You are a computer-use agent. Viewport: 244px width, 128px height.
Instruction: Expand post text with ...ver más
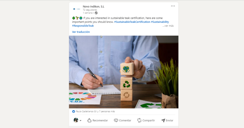(x=168, y=26)
